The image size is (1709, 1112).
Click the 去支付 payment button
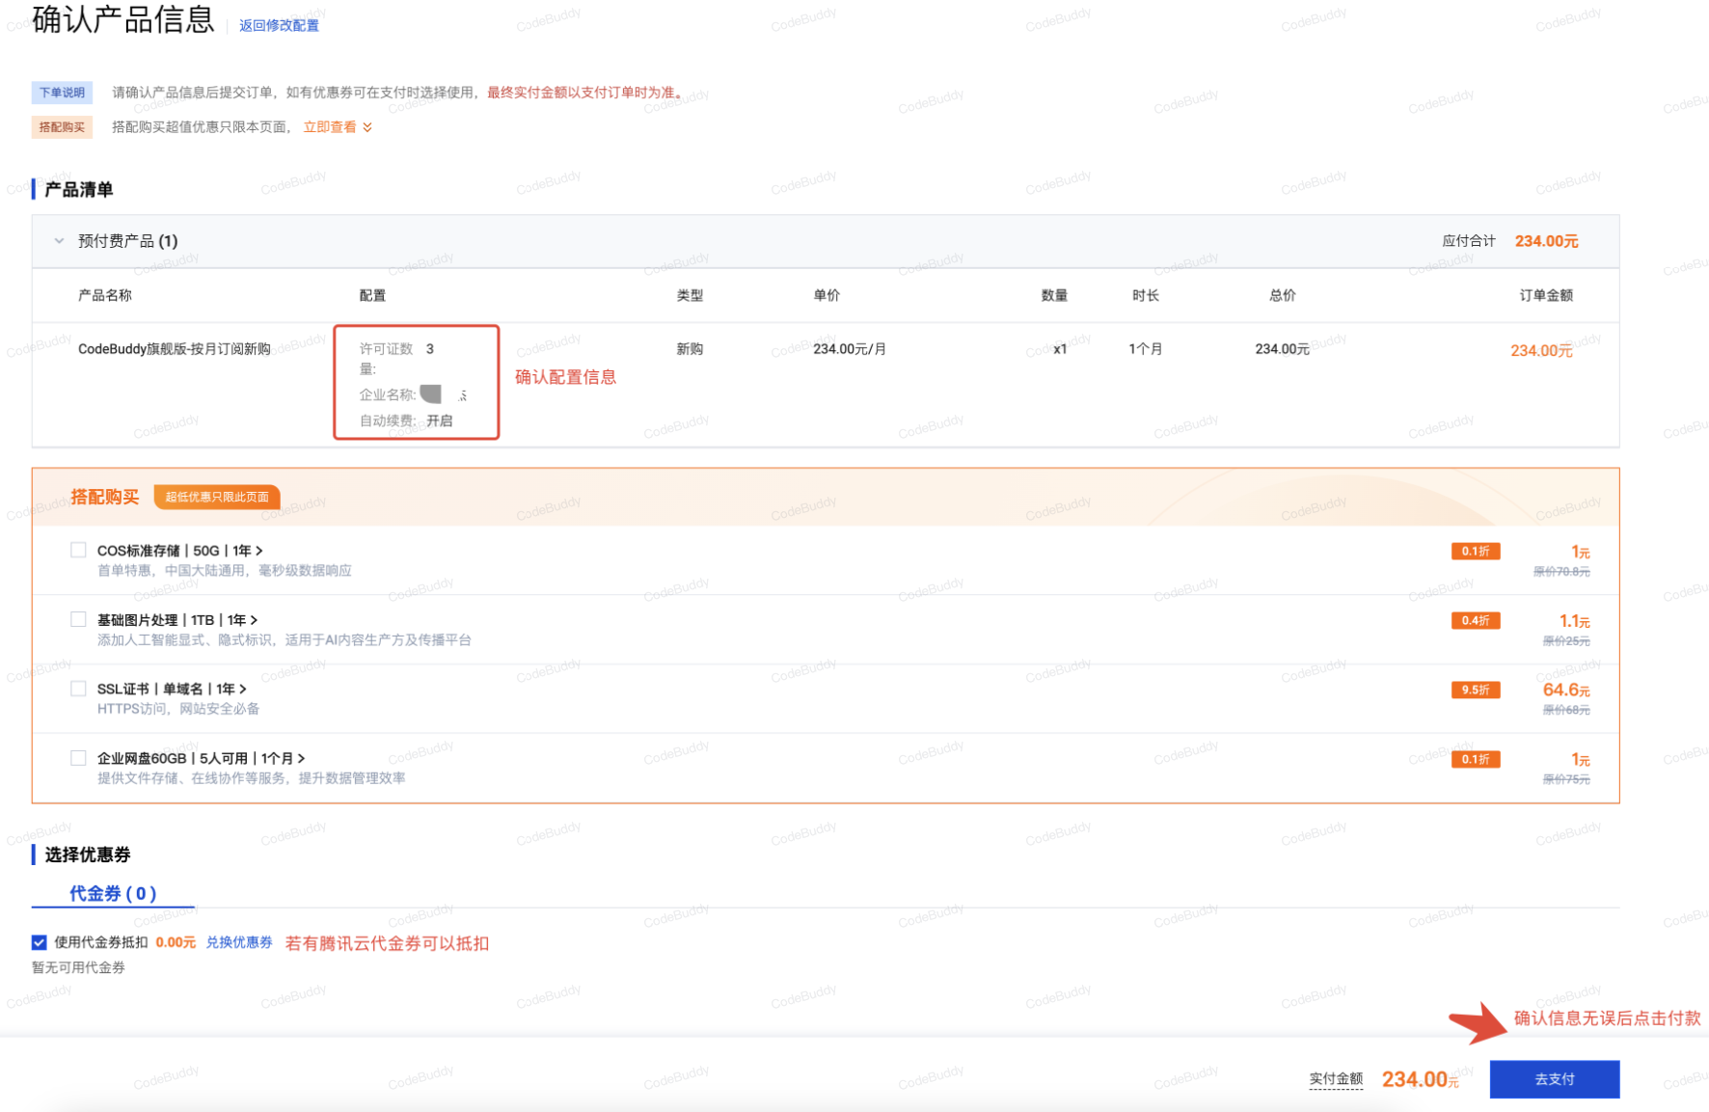[1554, 1079]
